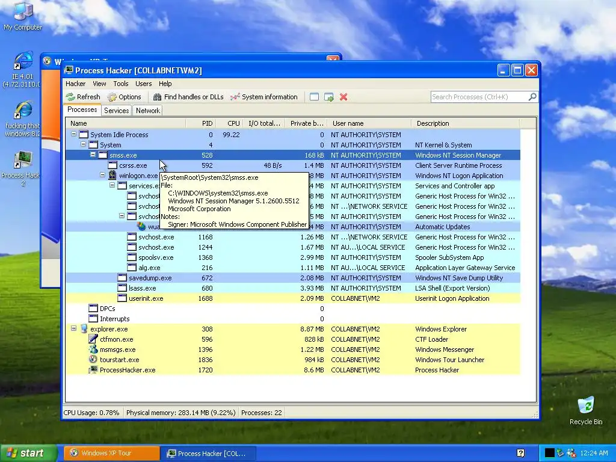
Task: Click the Refresh toolbar button
Action: pos(83,97)
